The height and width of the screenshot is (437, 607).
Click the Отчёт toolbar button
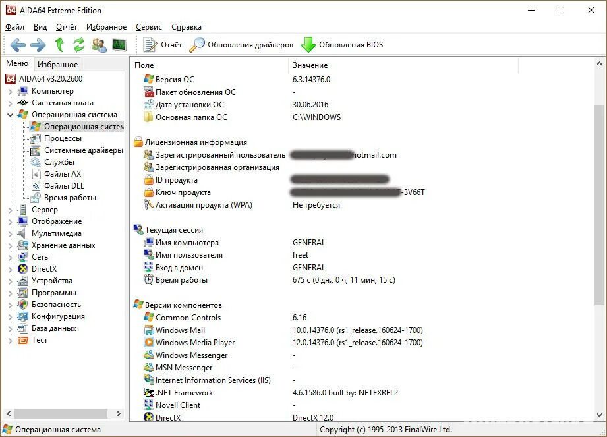[162, 45]
